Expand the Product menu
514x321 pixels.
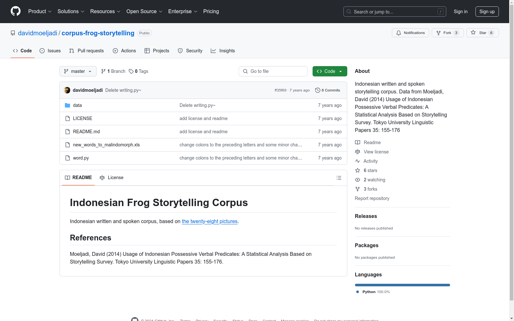[x=40, y=12]
